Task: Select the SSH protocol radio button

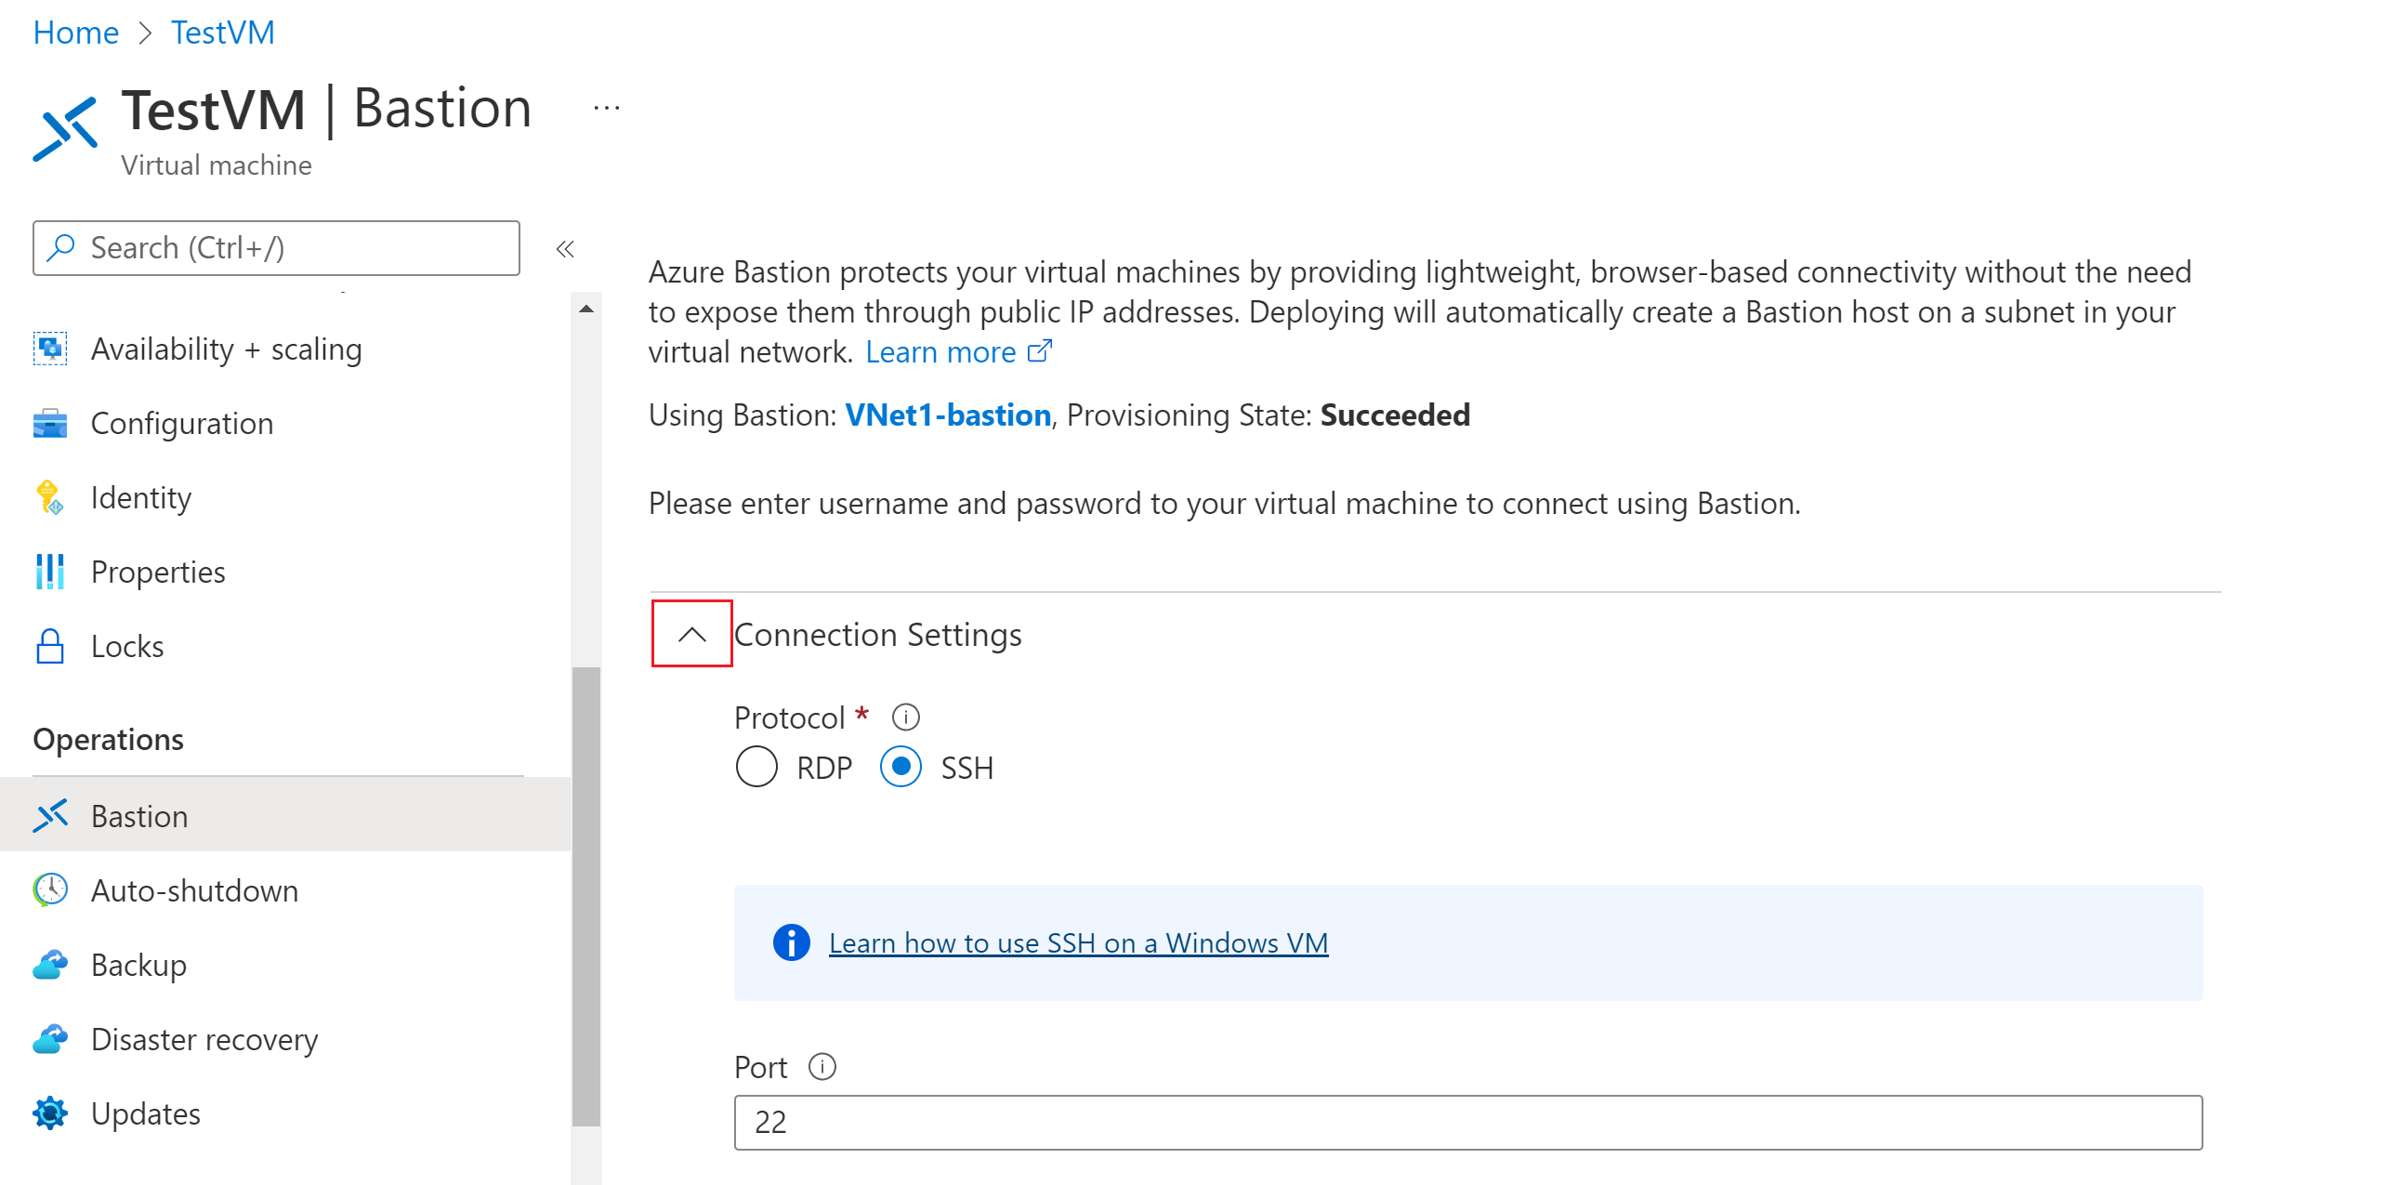Action: [x=901, y=768]
